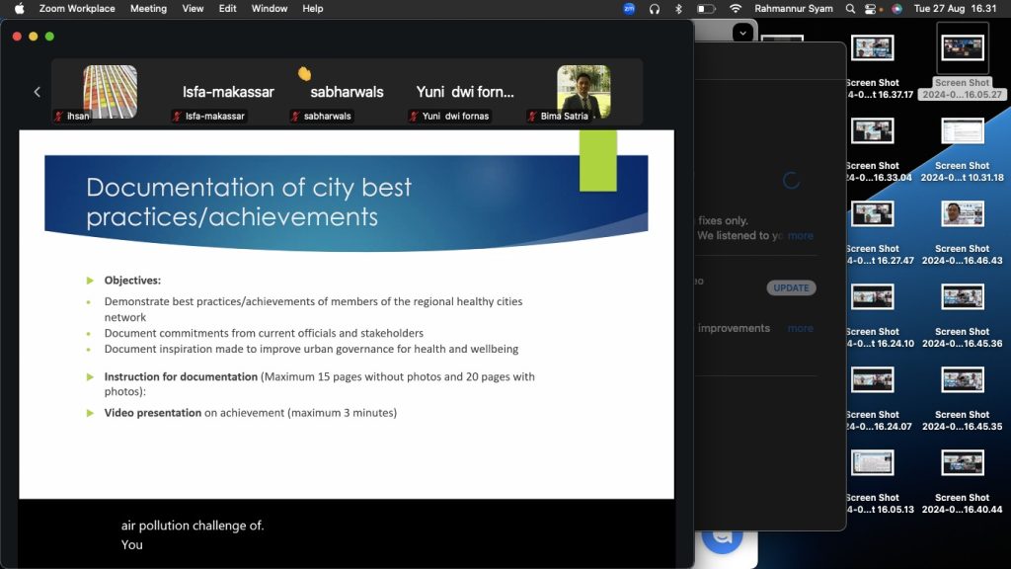Viewport: 1011px width, 569px height.
Task: Click the shared slide title text
Action: point(249,202)
